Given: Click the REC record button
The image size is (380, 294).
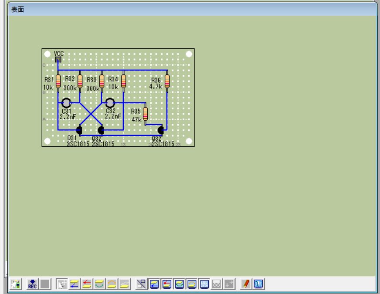Looking at the screenshot, I should pyautogui.click(x=32, y=284).
